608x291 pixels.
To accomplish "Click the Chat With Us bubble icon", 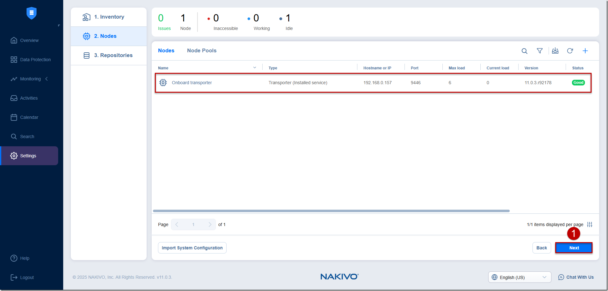I will pos(561,277).
